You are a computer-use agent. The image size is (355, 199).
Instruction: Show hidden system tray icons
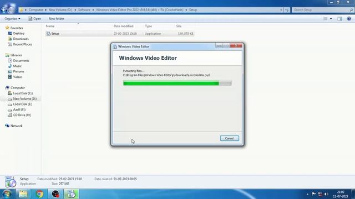click(307, 194)
